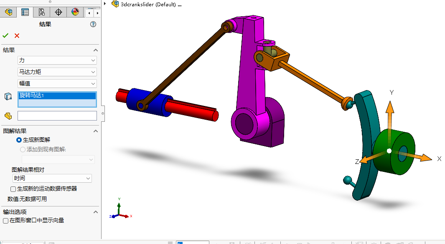Switch to the PropertyManager tab
The image size is (445, 244).
pyautogui.click(x=25, y=12)
